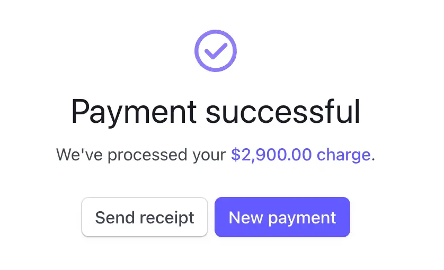Click the Payment successful heading
This screenshot has width=444, height=270.
pyautogui.click(x=216, y=112)
